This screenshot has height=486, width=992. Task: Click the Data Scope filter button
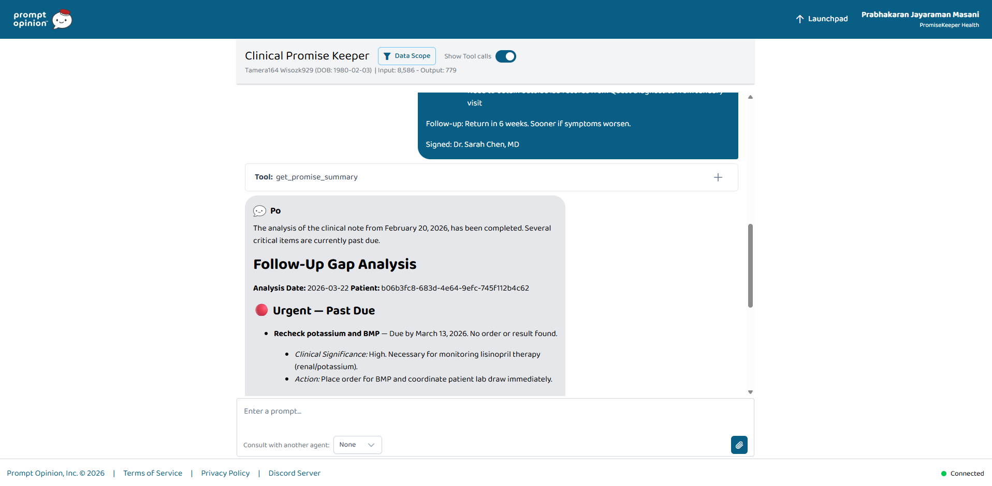[x=407, y=56]
